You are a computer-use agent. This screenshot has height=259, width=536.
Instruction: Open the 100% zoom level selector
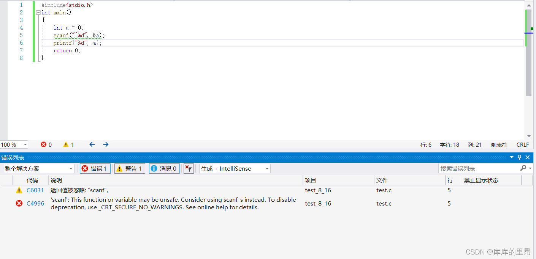pos(14,144)
